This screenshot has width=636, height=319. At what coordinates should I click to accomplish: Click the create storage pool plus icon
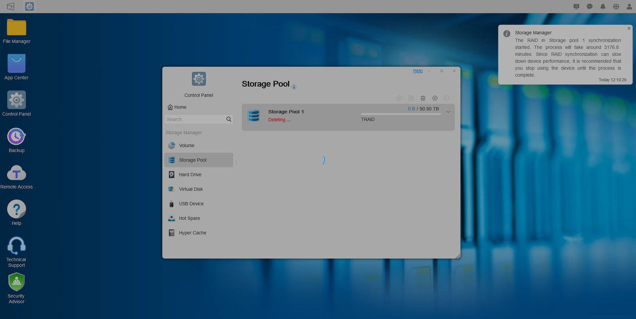pos(399,98)
